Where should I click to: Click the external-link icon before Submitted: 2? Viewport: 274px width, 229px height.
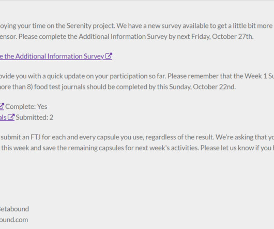(11, 117)
